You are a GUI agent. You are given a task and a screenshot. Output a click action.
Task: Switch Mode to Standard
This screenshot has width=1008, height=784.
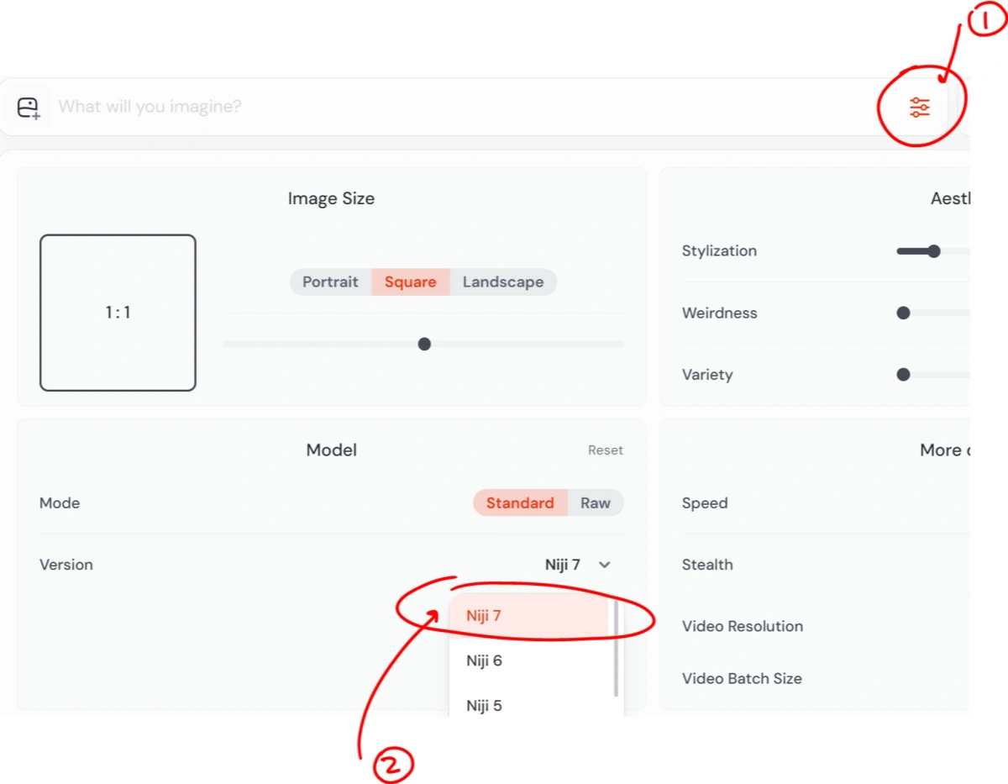tap(519, 503)
